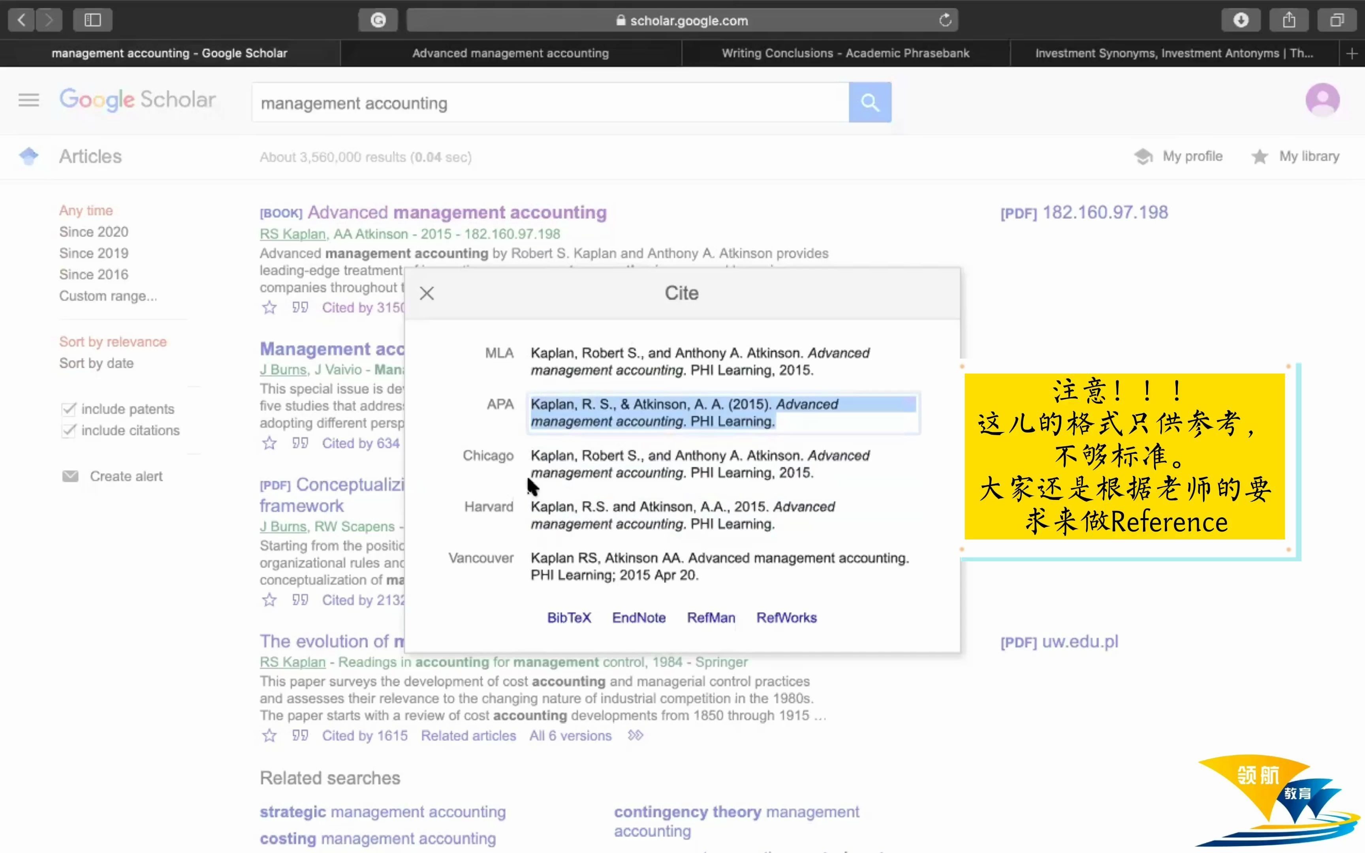Click the APA citation highlighted text
The image size is (1365, 853).
pyautogui.click(x=722, y=412)
